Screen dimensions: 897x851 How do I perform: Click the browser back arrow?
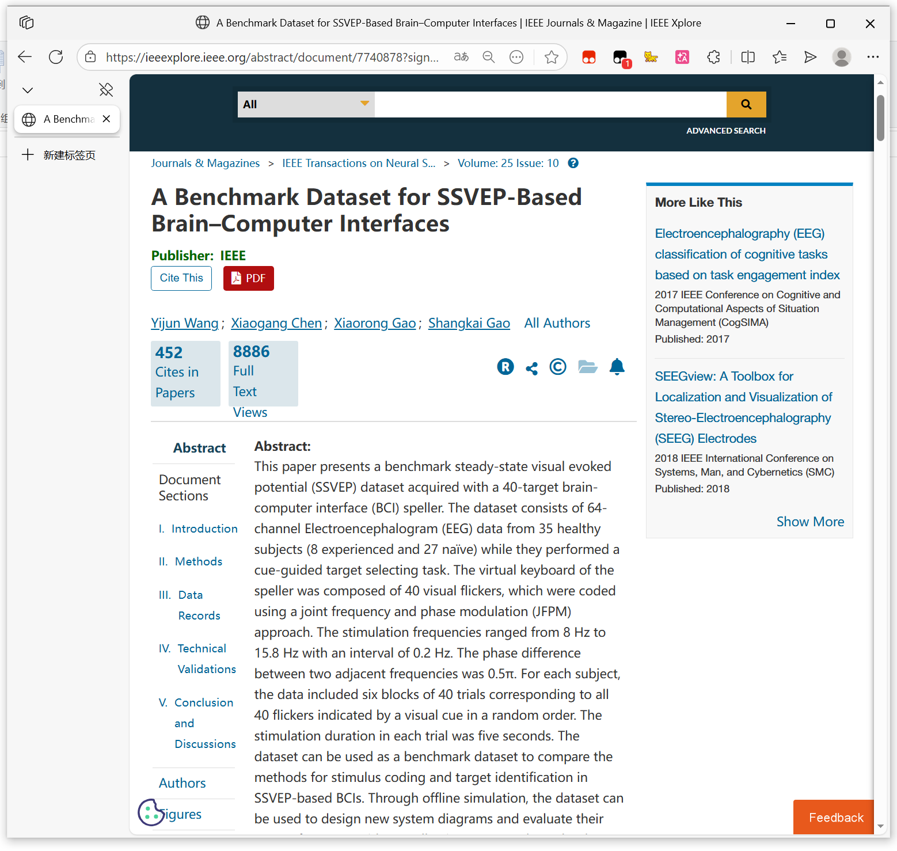tap(25, 57)
